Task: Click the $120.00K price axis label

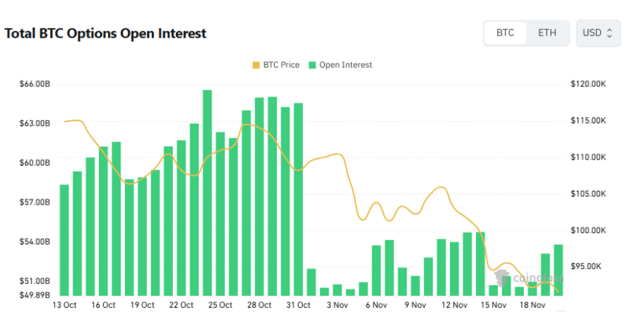Action: tap(588, 84)
